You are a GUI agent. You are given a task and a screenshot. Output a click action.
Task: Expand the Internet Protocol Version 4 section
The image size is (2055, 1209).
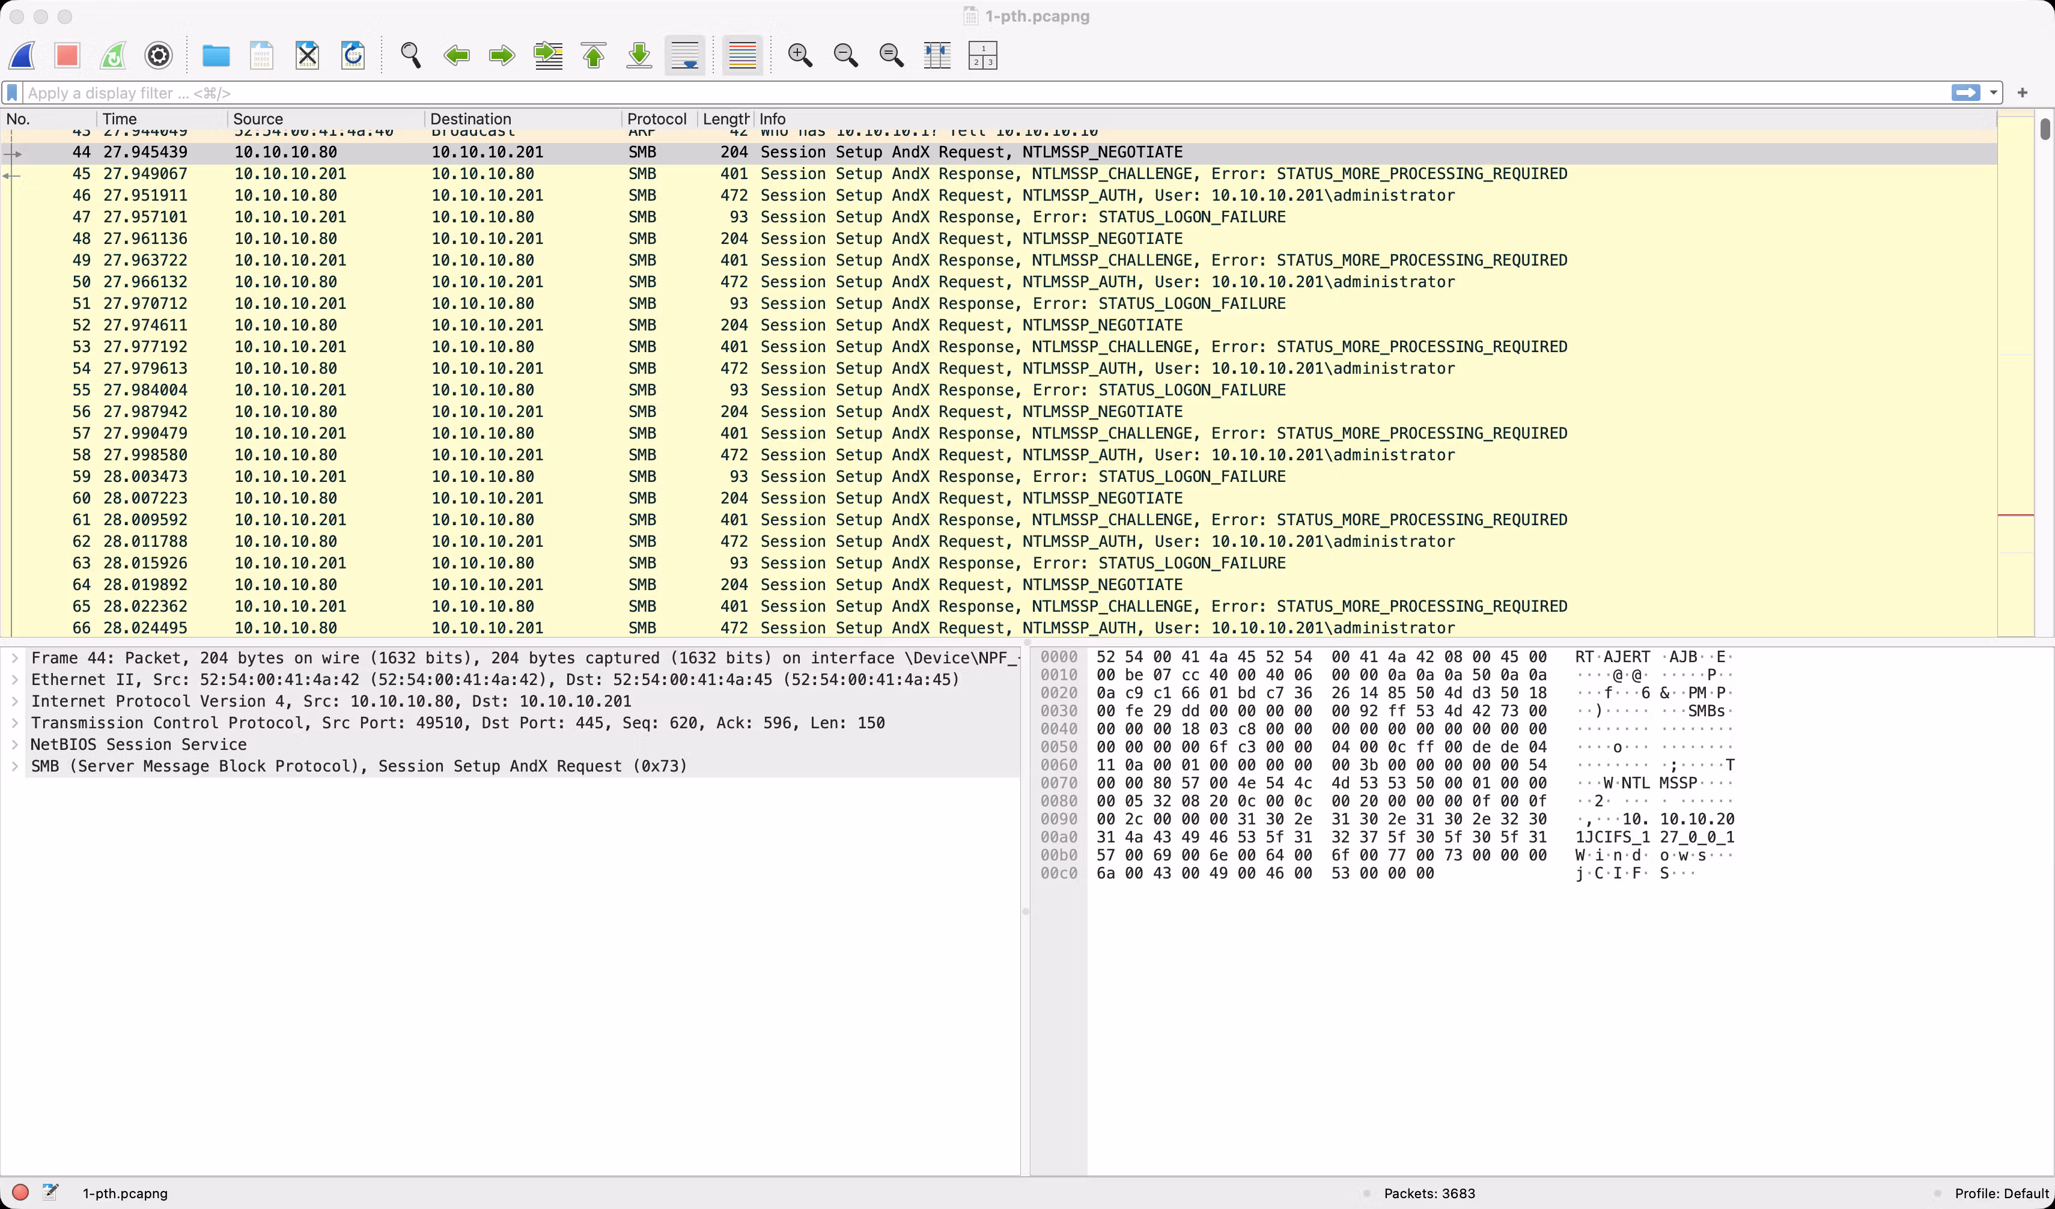pyautogui.click(x=14, y=701)
